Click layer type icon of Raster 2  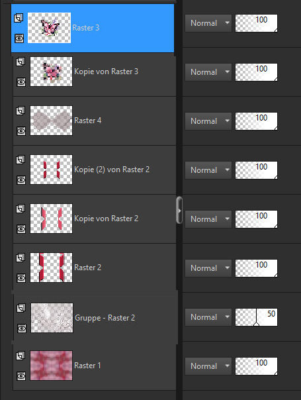pos(21,258)
